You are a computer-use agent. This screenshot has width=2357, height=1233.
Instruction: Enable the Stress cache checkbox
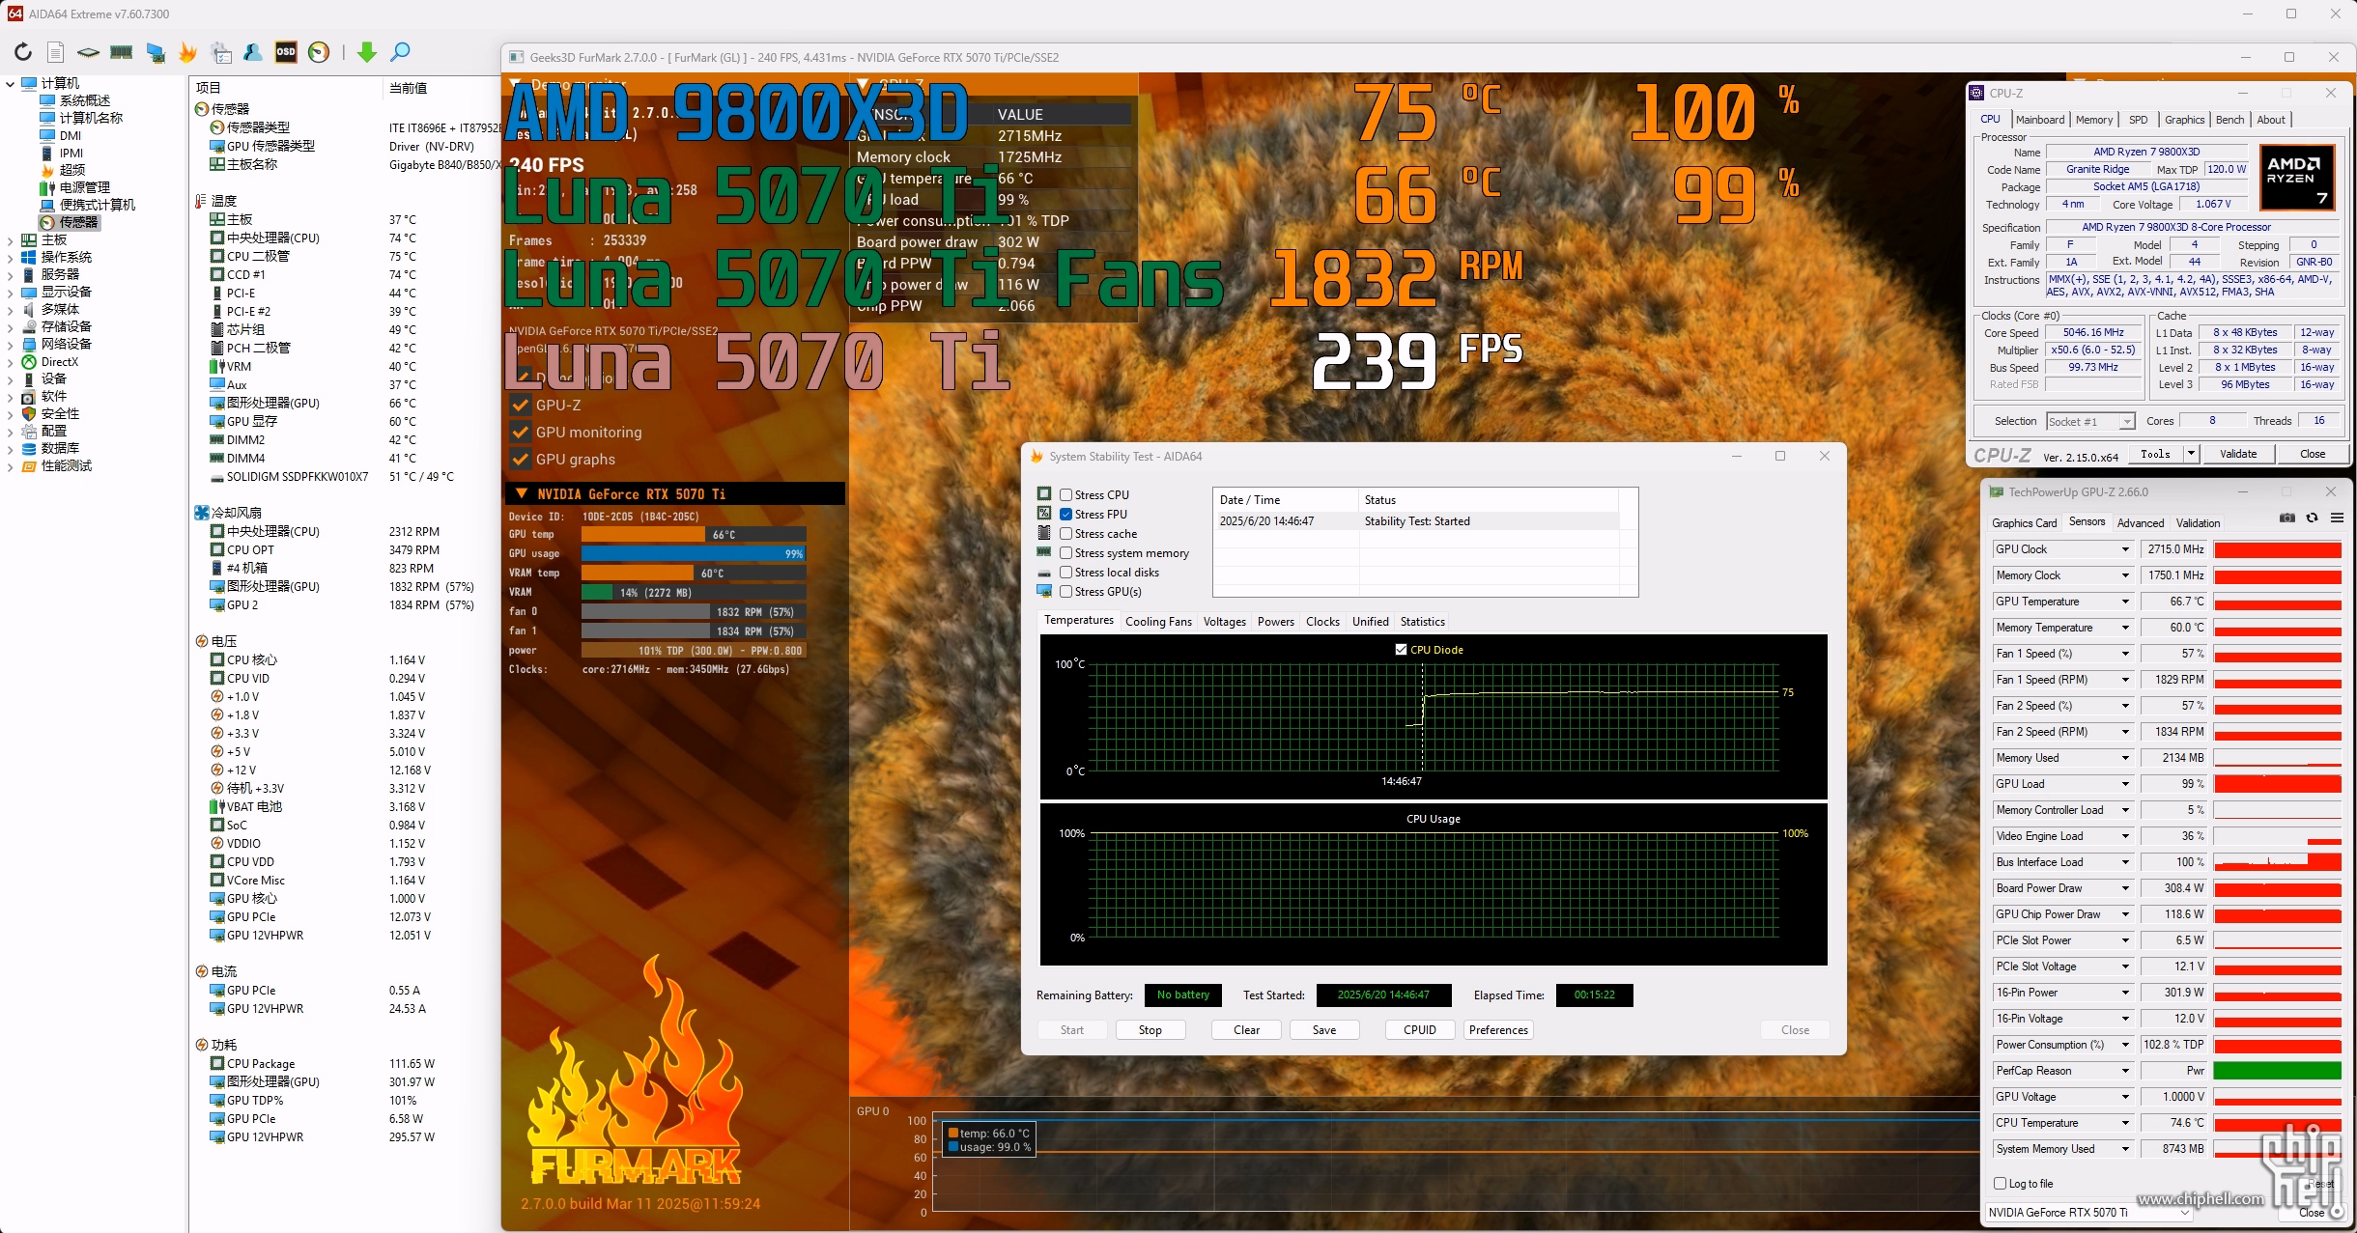[1065, 534]
